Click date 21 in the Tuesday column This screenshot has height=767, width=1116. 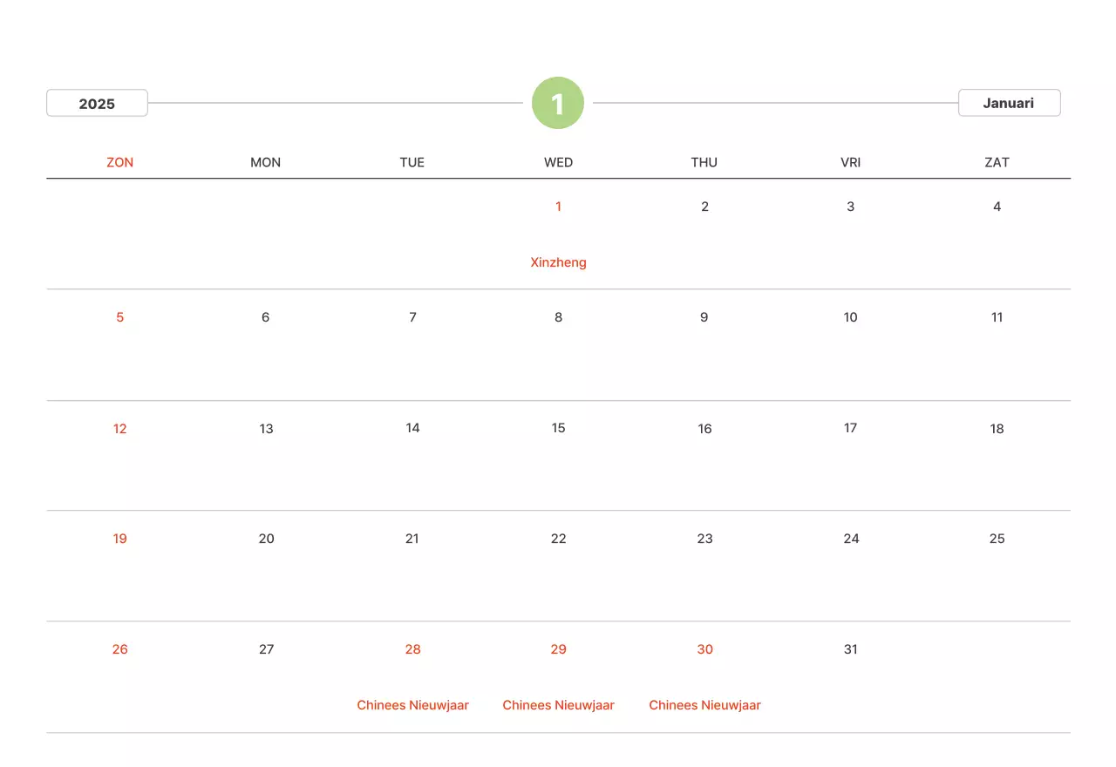coord(412,539)
